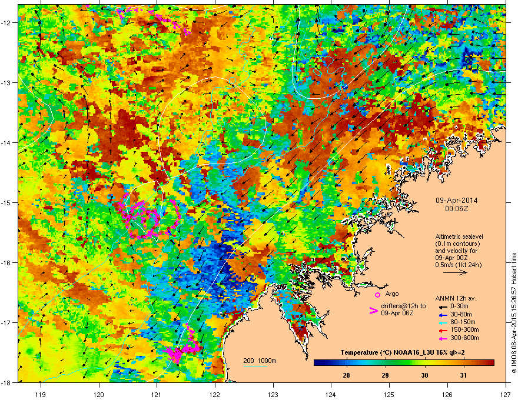The image size is (518, 400).
Task: Click the longitude axis label 122
Action: click(x=215, y=394)
